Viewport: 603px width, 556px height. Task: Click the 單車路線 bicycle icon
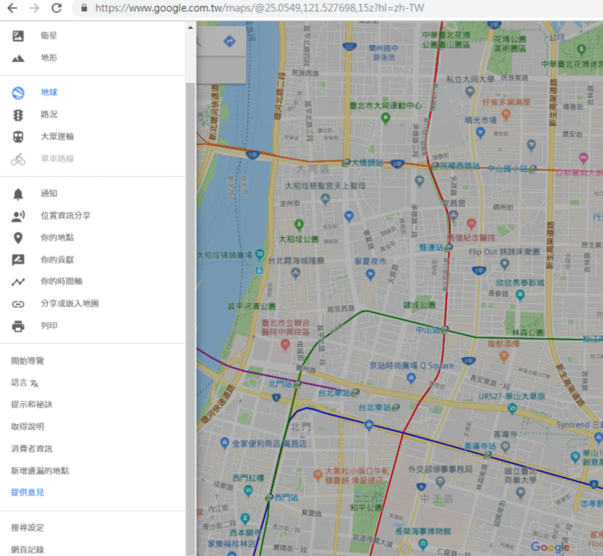pyautogui.click(x=18, y=159)
